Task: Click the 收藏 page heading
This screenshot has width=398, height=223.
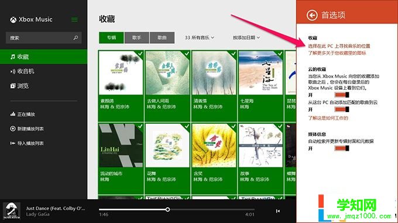Action: [107, 19]
